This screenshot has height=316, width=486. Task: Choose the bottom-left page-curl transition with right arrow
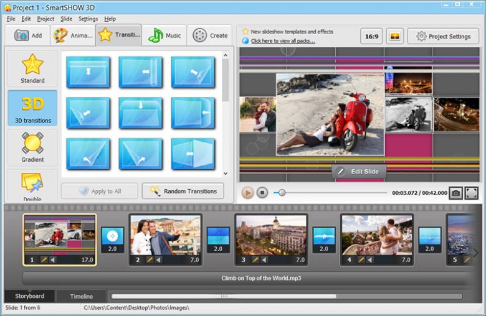click(x=88, y=113)
